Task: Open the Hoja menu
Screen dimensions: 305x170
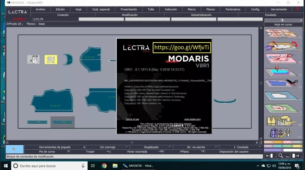Action: coord(78,9)
